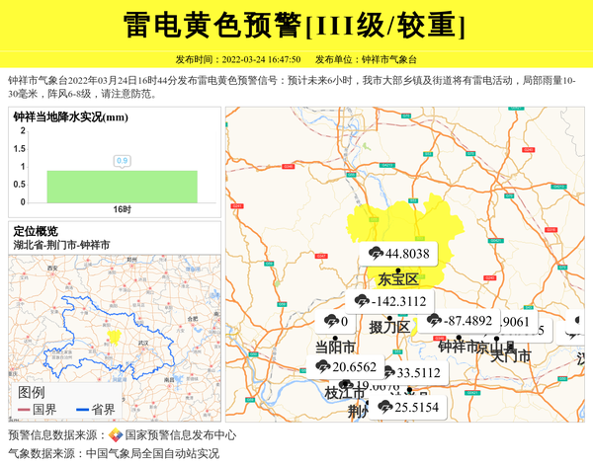Click the 中国气象局全国自动站实况 source text

tap(152, 454)
